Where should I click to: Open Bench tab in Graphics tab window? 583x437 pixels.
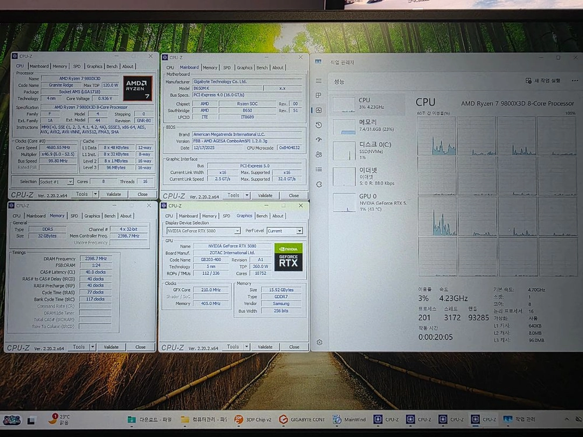(x=262, y=216)
